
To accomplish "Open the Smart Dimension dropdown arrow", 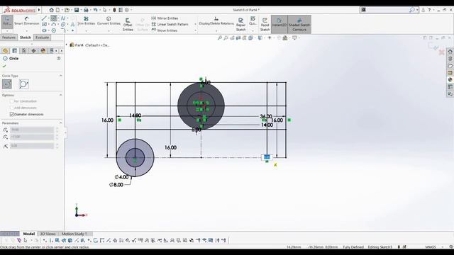I will coord(27,31).
